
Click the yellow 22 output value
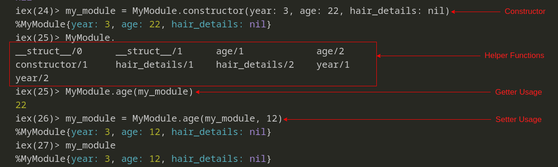(x=21, y=105)
